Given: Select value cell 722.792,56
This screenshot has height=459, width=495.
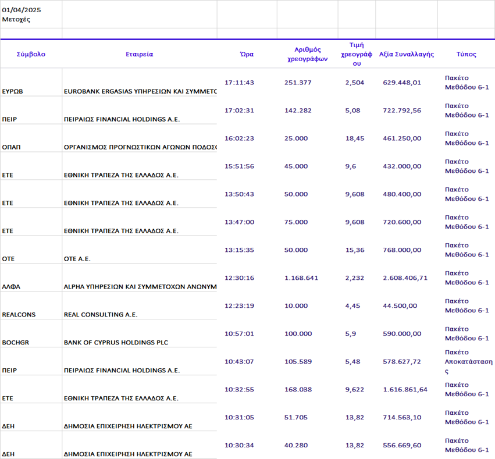Looking at the screenshot, I should click(x=401, y=111).
